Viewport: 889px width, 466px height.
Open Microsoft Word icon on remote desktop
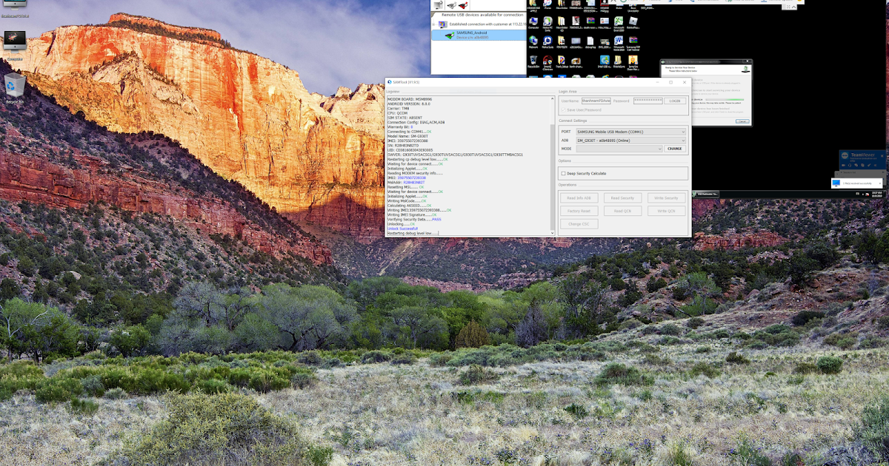point(619,41)
